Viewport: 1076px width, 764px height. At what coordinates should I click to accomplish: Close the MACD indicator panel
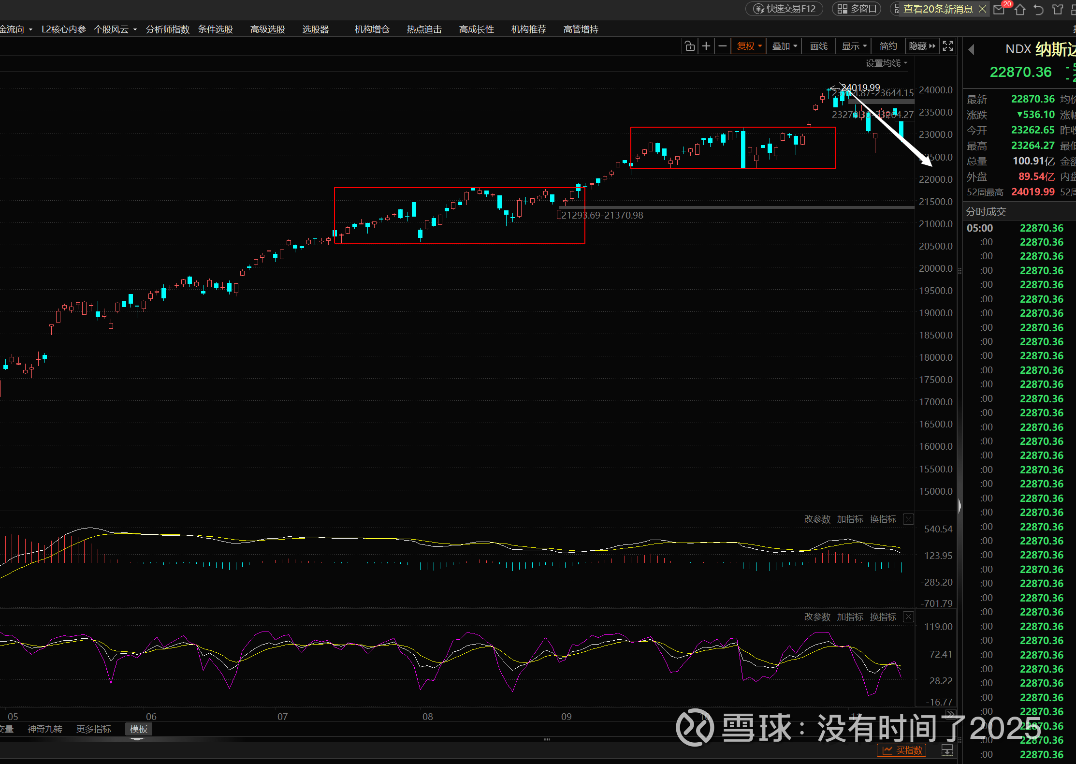(909, 519)
